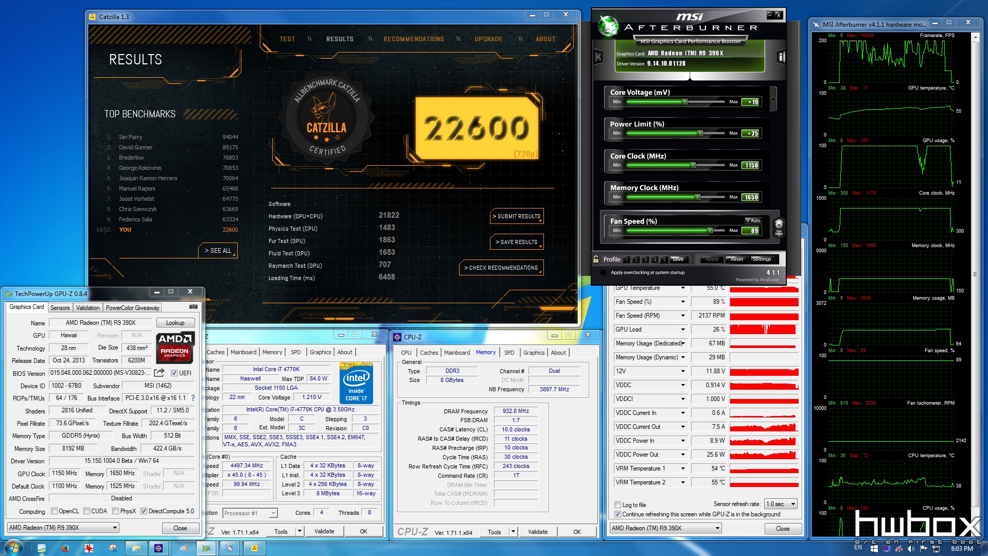Image resolution: width=988 pixels, height=556 pixels.
Task: Switch to SPD tab in Memory CPU-Z window
Action: coord(509,353)
